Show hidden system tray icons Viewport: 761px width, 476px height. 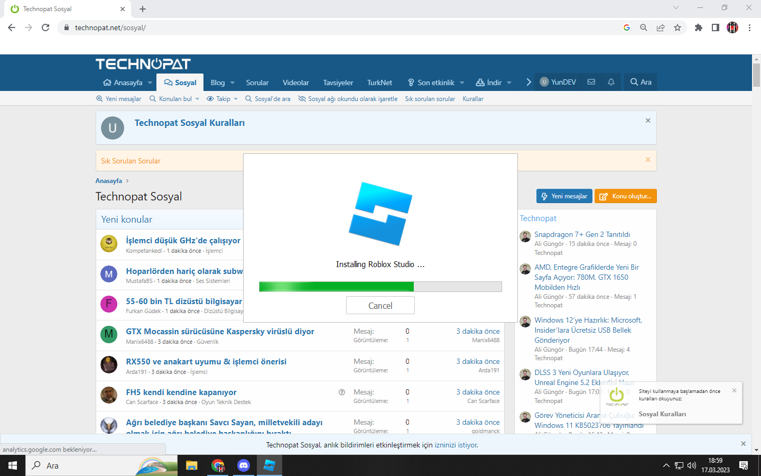click(x=666, y=465)
